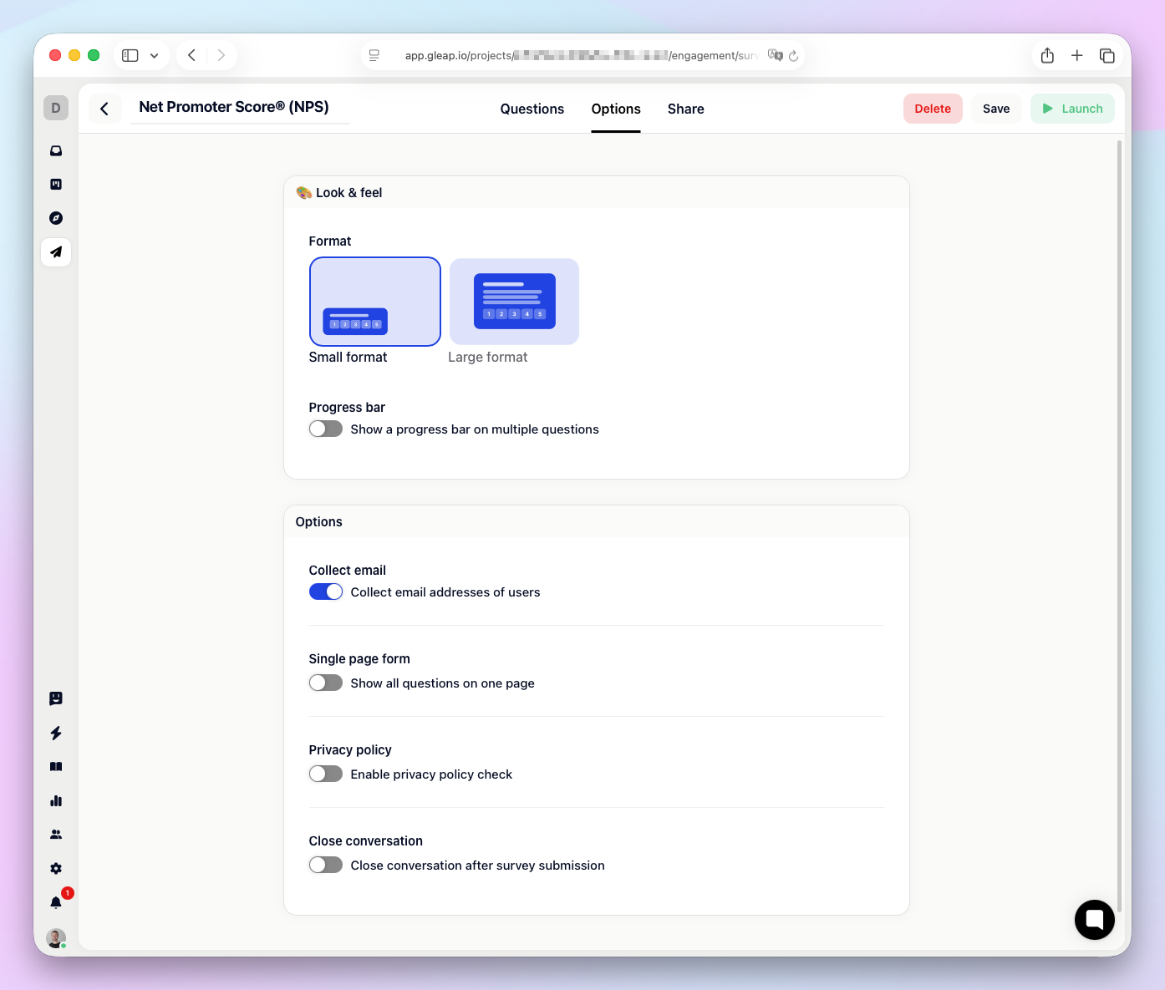Switch to the Questions tab

(x=532, y=109)
